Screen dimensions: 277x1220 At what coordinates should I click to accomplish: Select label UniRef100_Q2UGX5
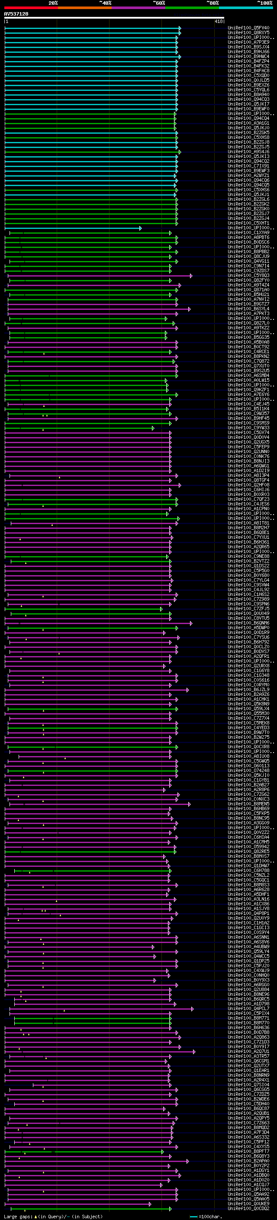pyautogui.click(x=248, y=442)
